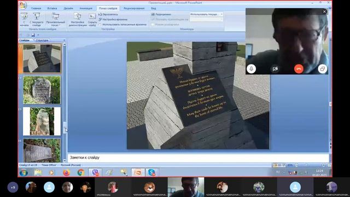Select the fallen dark slab slide thumbnail

point(42,150)
